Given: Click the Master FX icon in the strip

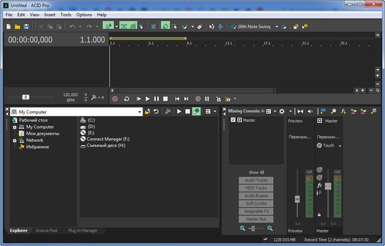Looking at the screenshot, I should click(x=319, y=186).
